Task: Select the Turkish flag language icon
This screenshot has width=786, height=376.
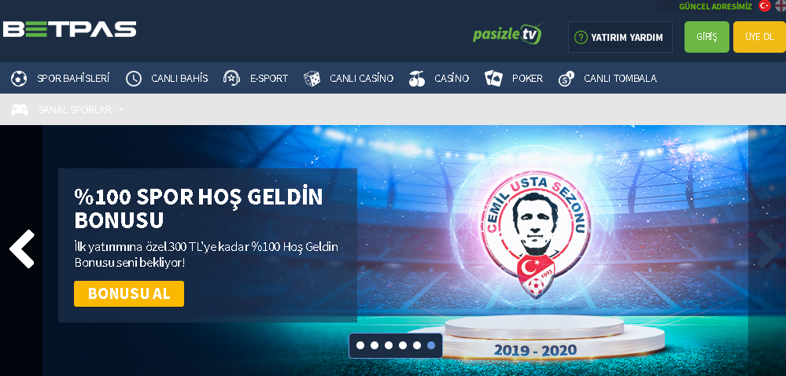Action: coord(765,6)
